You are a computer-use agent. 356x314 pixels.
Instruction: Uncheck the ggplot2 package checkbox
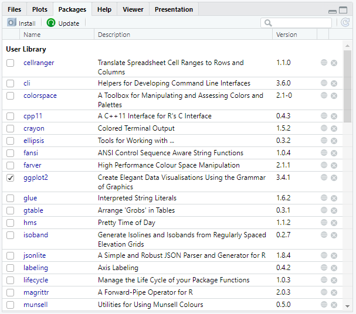click(x=11, y=178)
